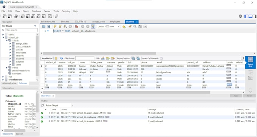The height and width of the screenshot is (137, 257).
Task: Expand the travelaround schema
Action: [3, 80]
